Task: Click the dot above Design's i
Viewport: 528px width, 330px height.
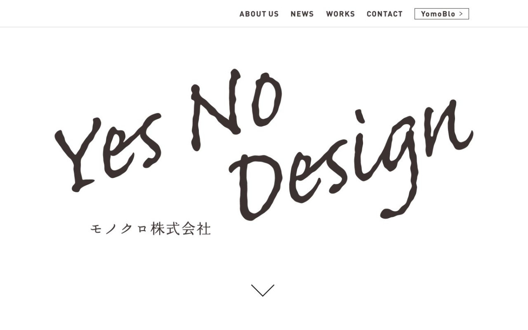Action: coord(361,115)
